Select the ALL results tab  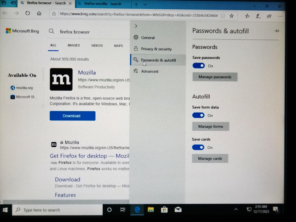53,45
